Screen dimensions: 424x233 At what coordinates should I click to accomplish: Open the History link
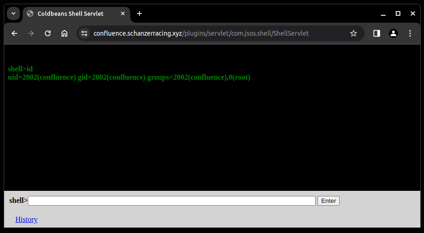tap(26, 220)
